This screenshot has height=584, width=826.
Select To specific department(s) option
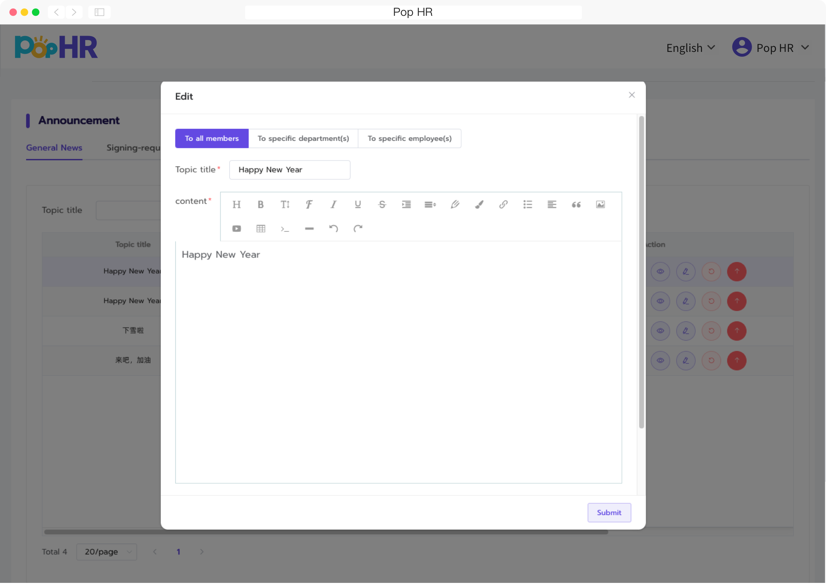303,139
